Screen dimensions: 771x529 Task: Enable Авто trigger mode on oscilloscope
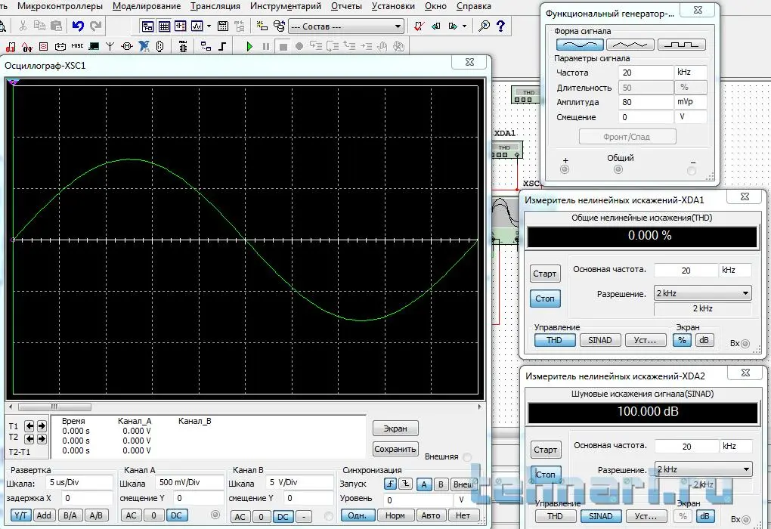[x=430, y=516]
